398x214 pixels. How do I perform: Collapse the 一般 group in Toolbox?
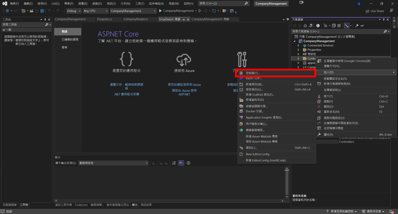[4, 30]
